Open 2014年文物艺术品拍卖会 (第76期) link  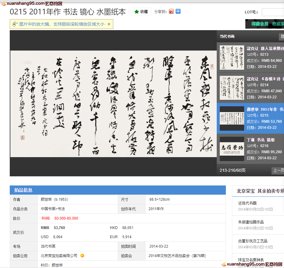(x=177, y=256)
